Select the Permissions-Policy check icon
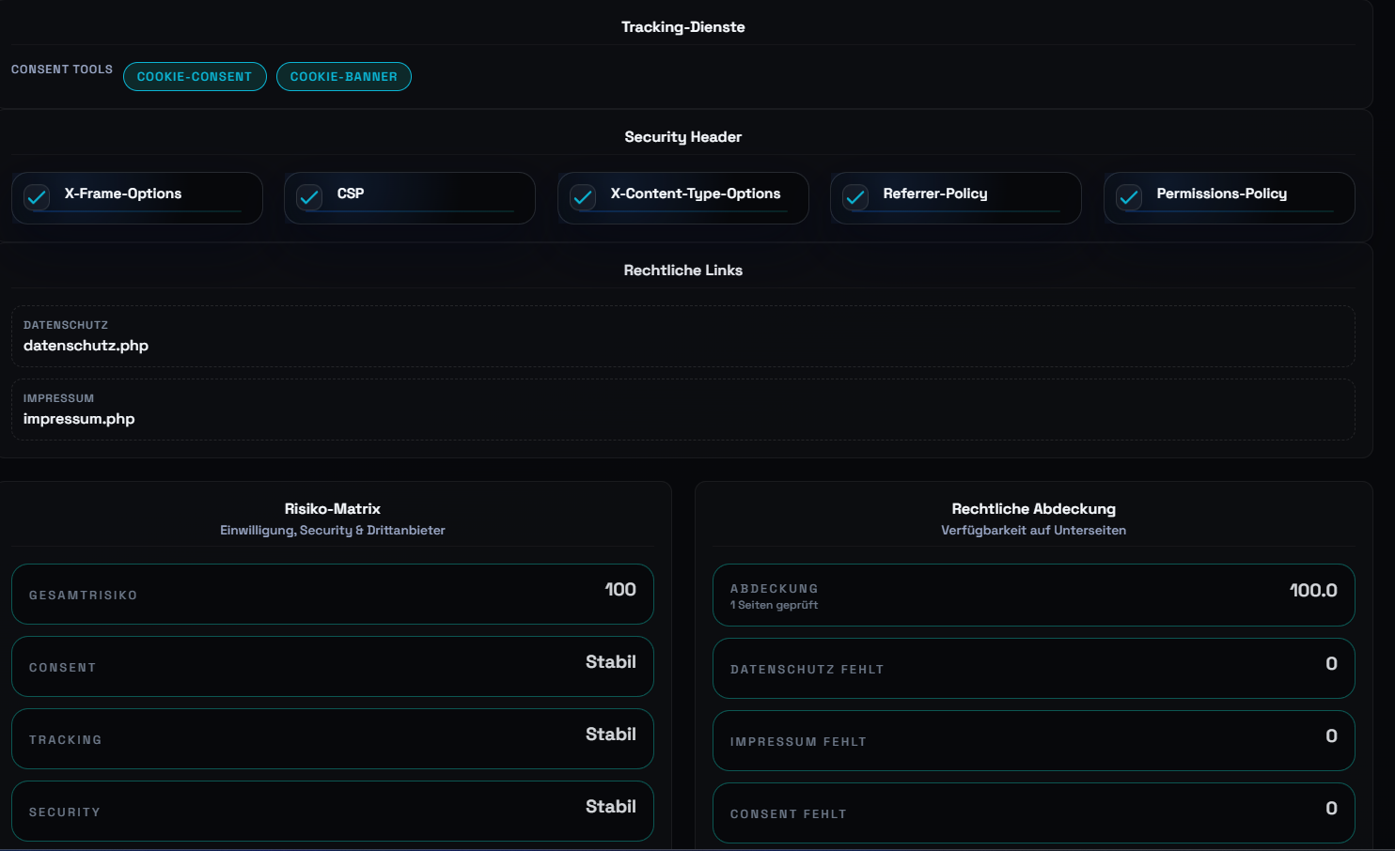 pyautogui.click(x=1128, y=197)
